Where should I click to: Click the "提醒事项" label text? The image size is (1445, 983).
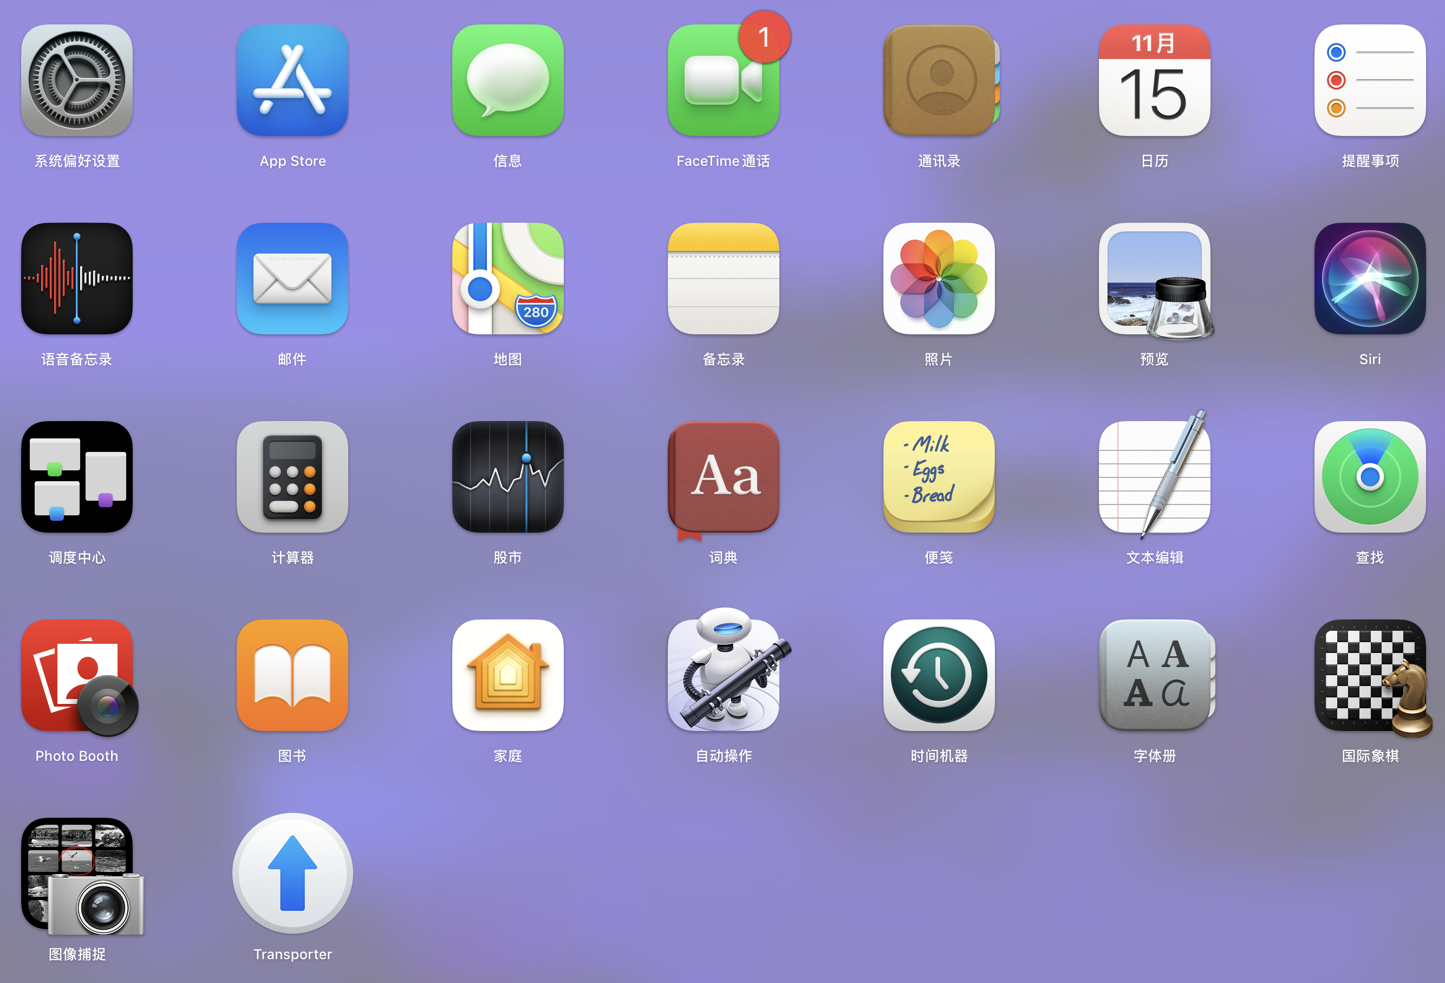coord(1370,161)
